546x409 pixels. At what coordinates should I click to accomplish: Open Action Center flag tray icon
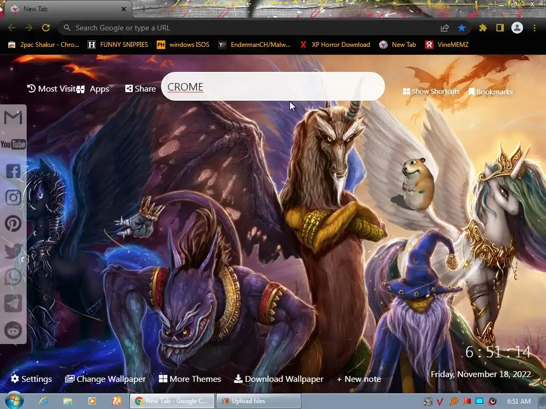(467, 402)
